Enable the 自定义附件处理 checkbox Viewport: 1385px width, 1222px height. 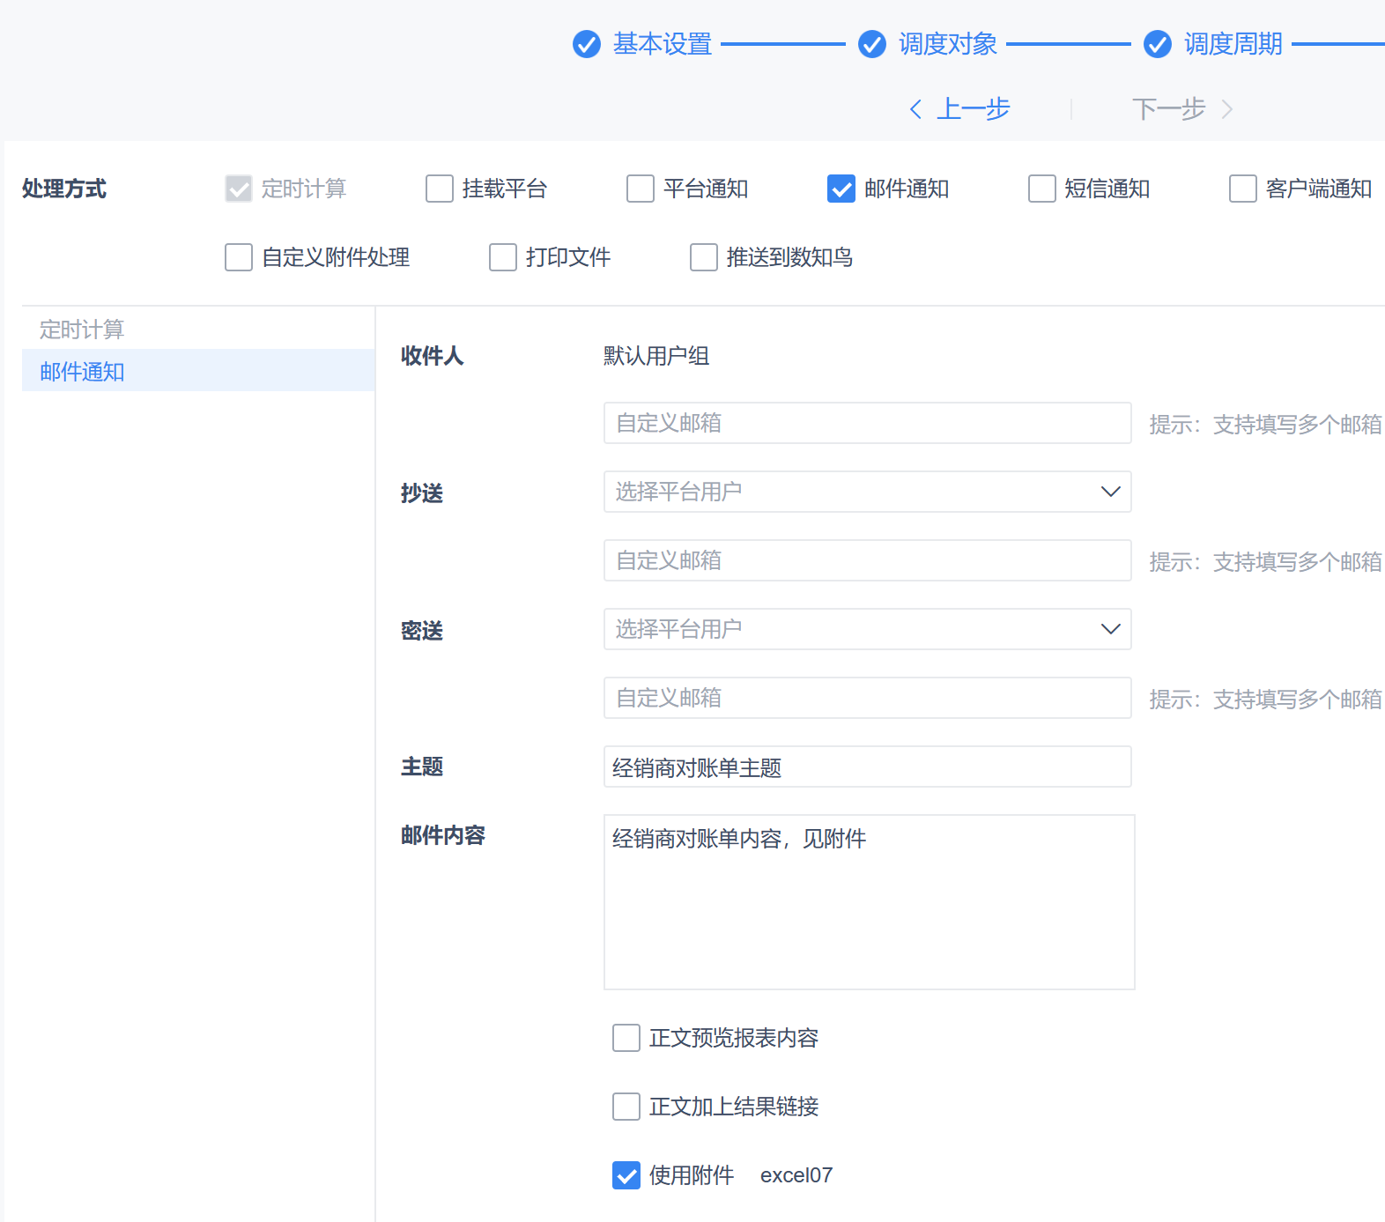tap(239, 257)
